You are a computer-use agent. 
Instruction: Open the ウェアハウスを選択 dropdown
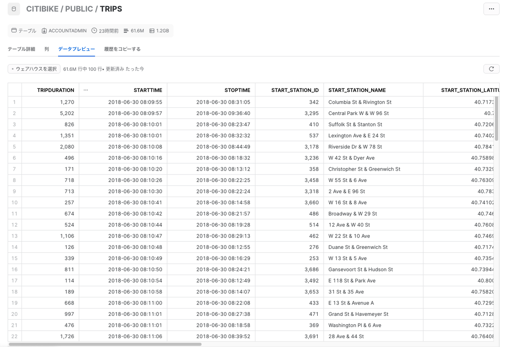tap(34, 69)
